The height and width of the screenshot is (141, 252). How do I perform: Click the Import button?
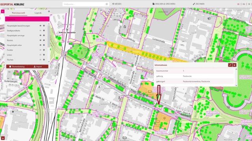(x=38, y=67)
